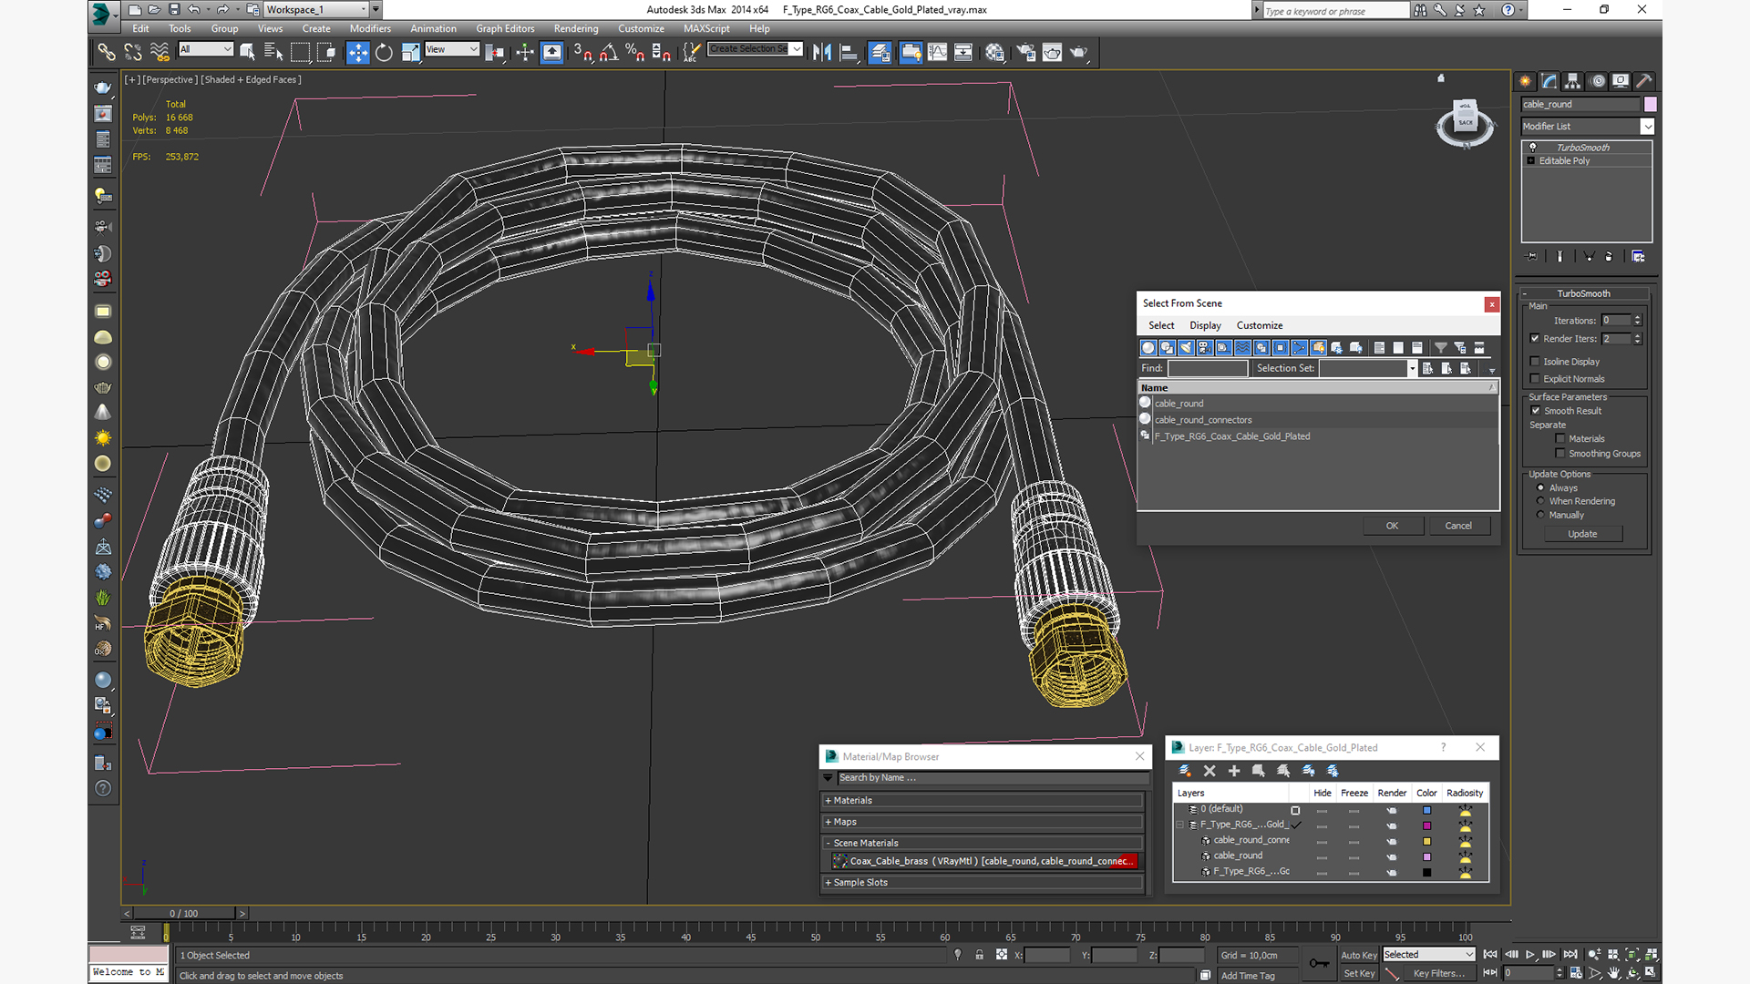The height and width of the screenshot is (984, 1750).
Task: Open the selection filter All dropdown
Action: [x=206, y=49]
